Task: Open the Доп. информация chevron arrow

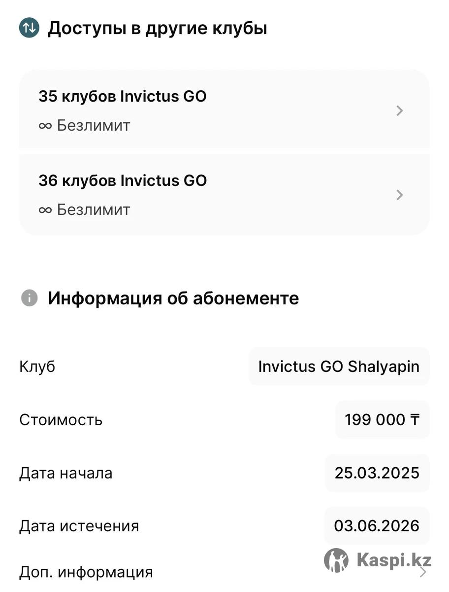Action: tap(422, 572)
